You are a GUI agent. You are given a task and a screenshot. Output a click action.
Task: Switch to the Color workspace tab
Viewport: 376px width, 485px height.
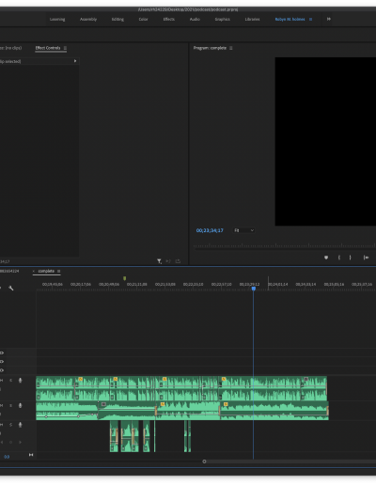point(143,20)
